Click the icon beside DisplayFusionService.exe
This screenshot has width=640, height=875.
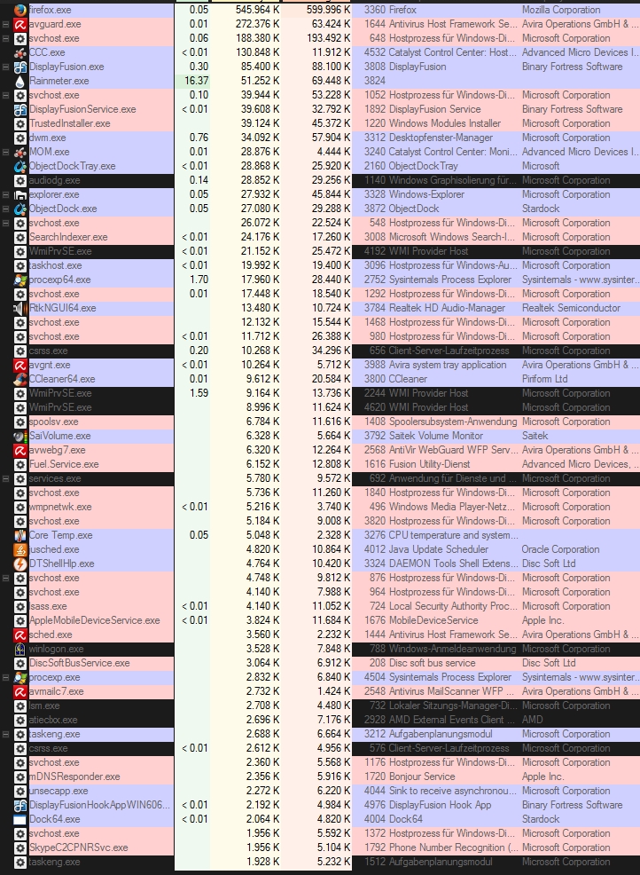pos(20,109)
